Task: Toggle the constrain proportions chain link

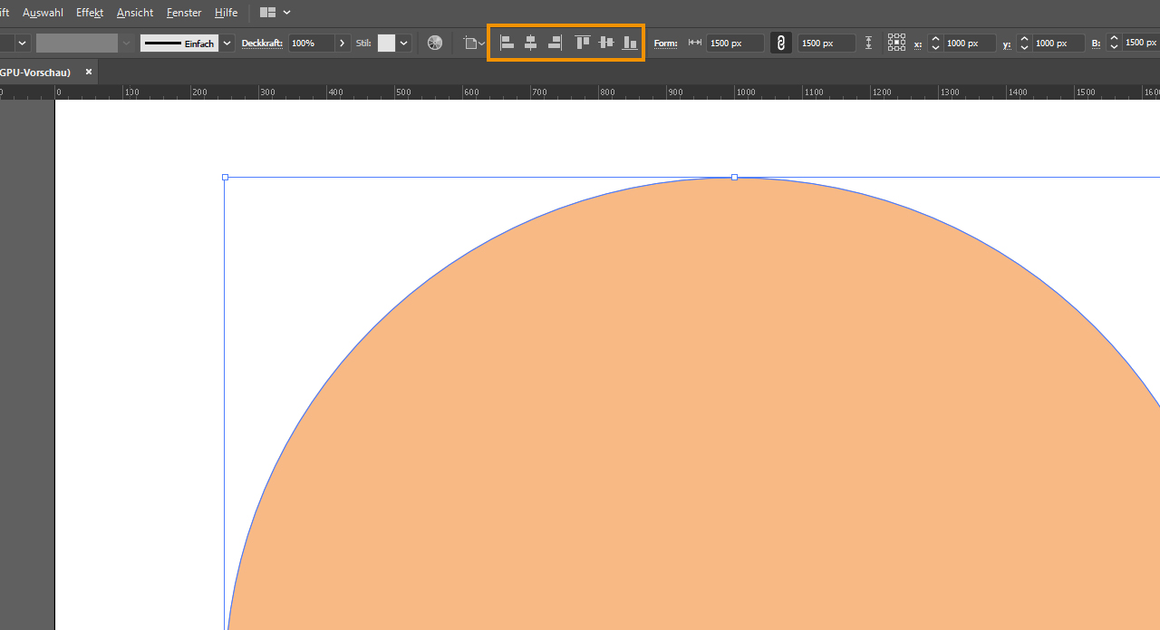Action: tap(780, 43)
